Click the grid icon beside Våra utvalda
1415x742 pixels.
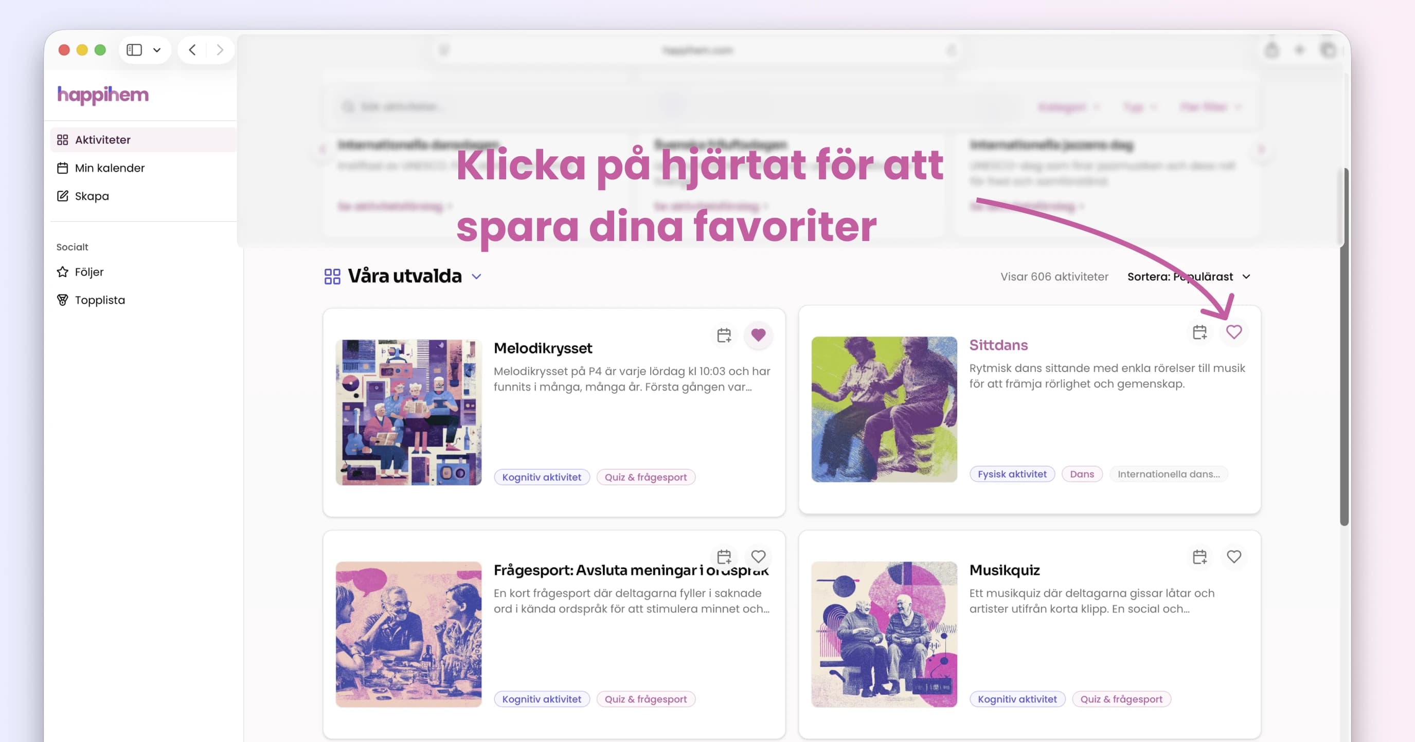tap(332, 276)
